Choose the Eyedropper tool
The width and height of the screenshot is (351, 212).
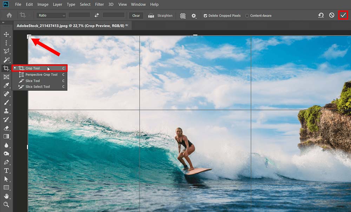coord(6,85)
